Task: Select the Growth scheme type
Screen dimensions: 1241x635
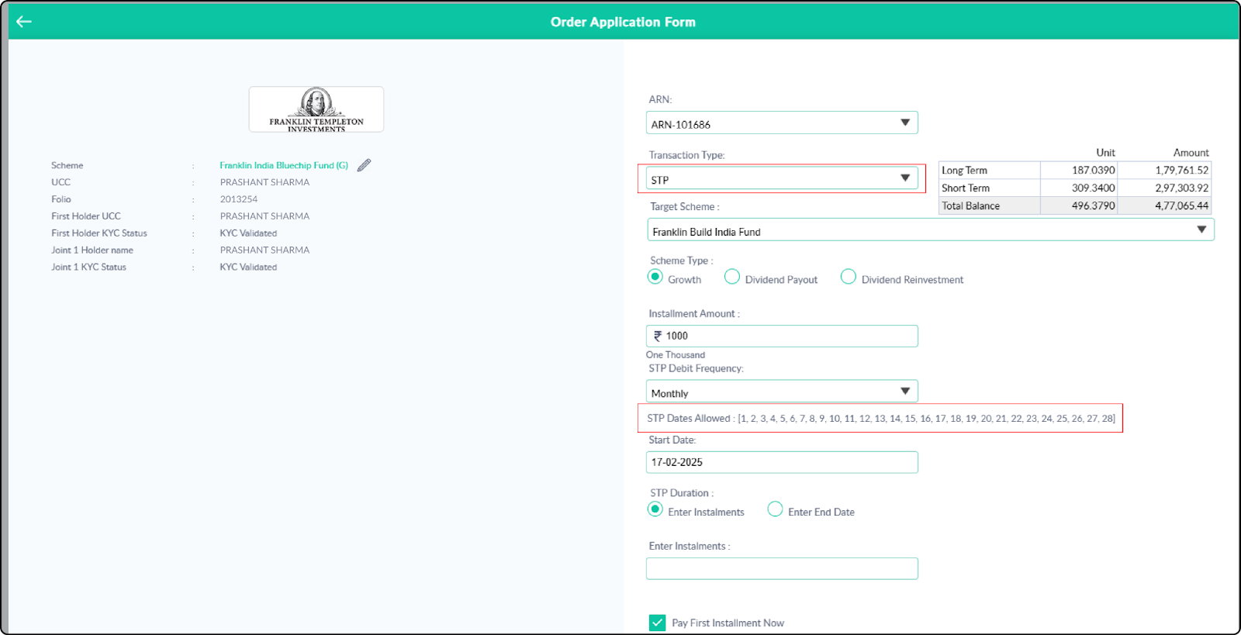Action: point(655,277)
